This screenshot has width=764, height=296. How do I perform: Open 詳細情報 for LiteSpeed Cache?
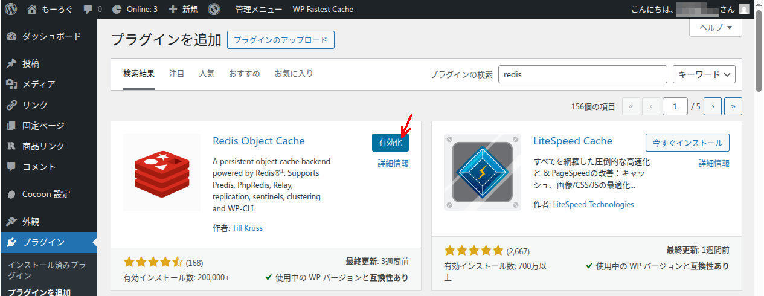(714, 163)
